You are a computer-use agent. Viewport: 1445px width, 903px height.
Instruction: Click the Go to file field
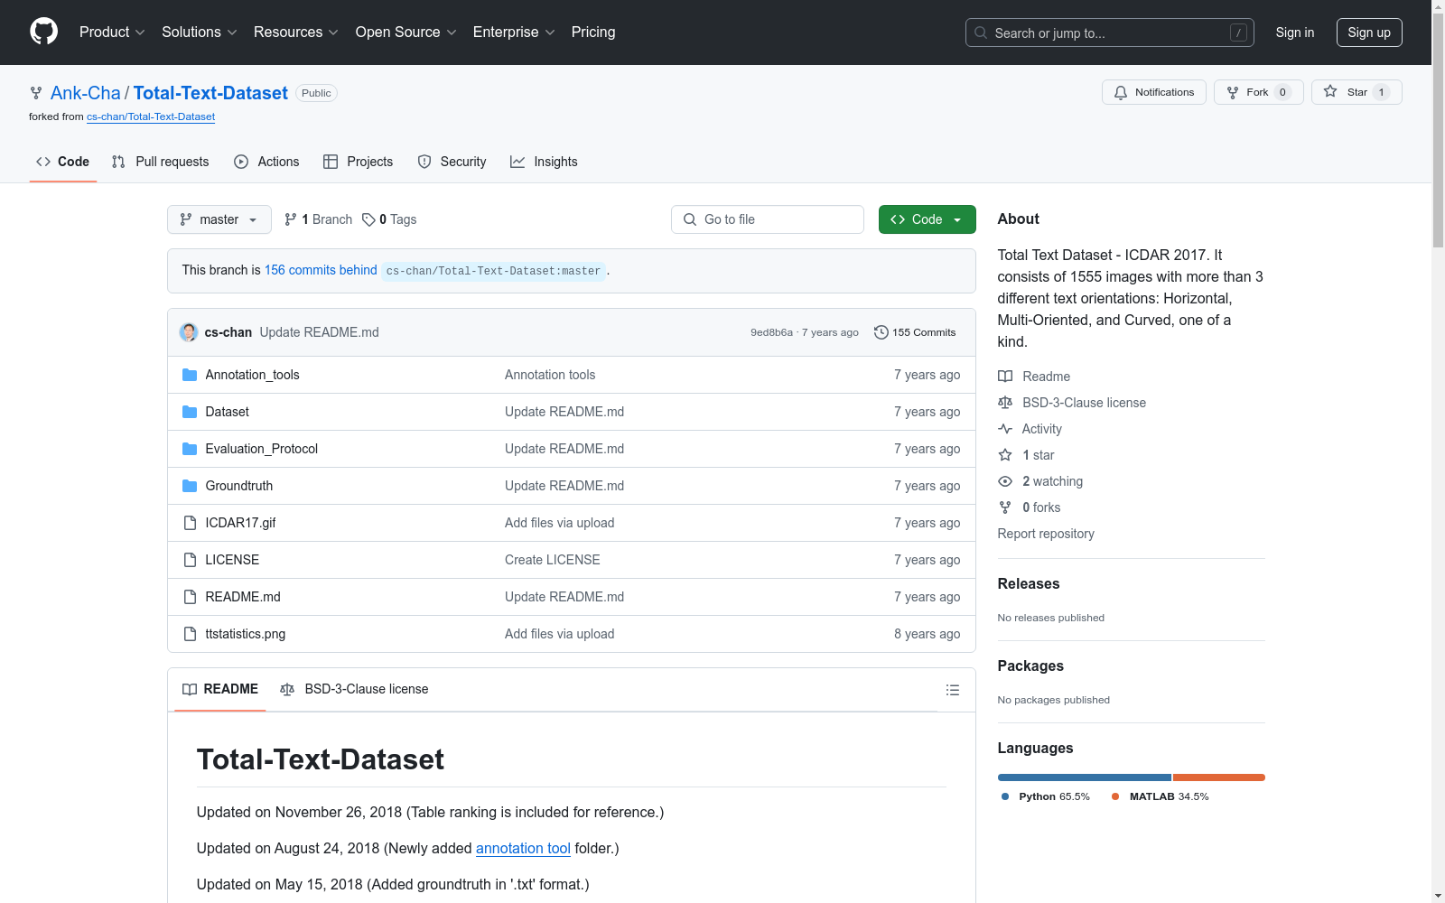click(768, 219)
